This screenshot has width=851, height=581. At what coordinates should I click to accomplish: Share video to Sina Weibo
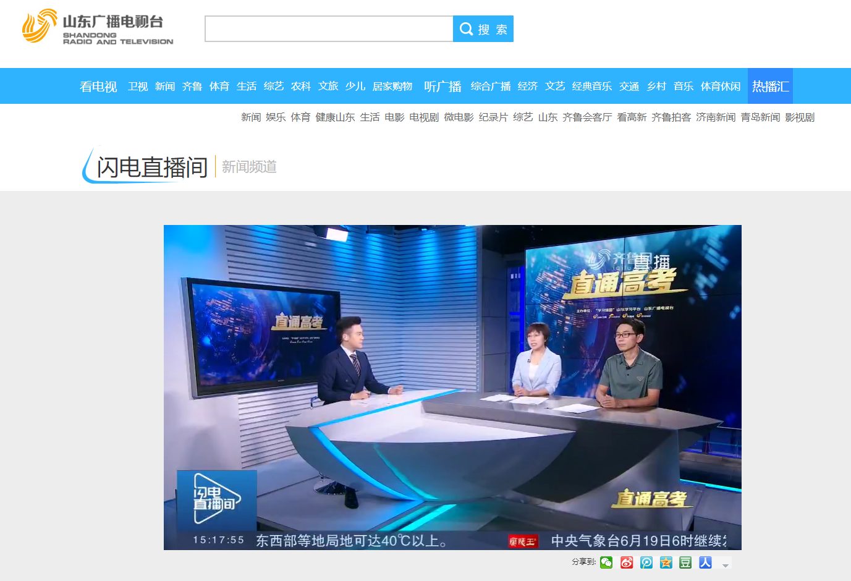point(627,562)
